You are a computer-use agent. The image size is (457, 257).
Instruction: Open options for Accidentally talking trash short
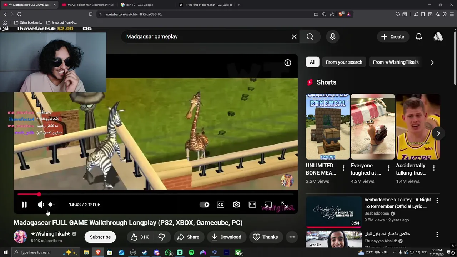tap(434, 168)
